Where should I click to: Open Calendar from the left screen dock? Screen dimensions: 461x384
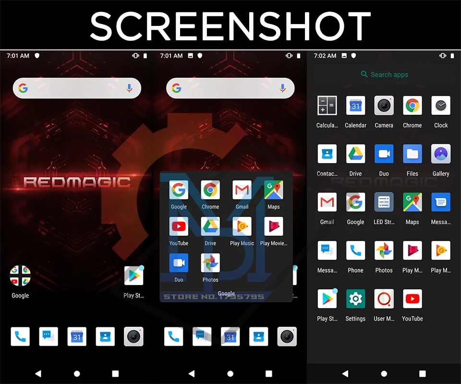coord(77,336)
